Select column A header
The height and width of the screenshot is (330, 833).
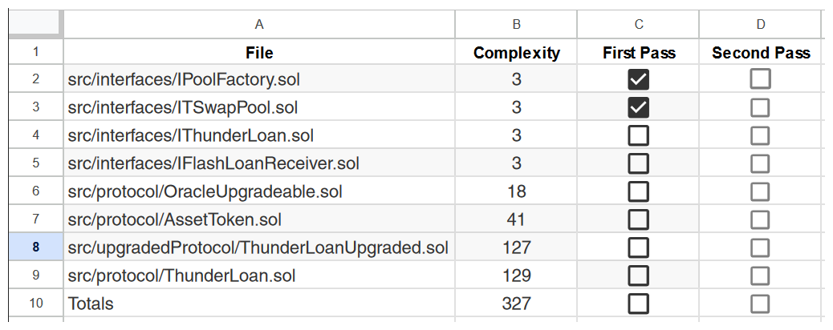(x=259, y=24)
